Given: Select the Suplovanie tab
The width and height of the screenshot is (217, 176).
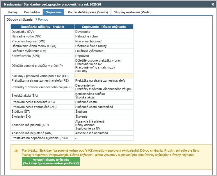Looking at the screenshot, I should [54, 12].
